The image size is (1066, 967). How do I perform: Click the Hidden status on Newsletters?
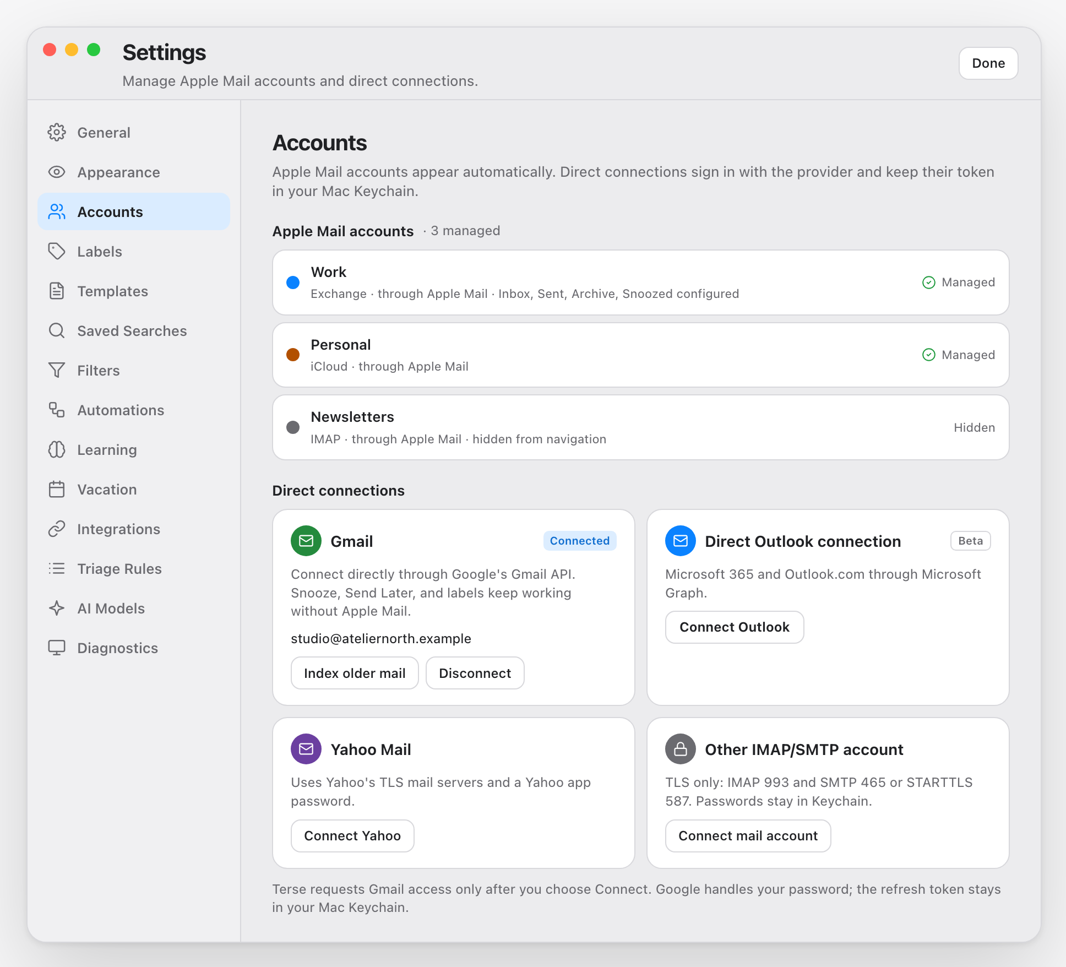point(975,428)
